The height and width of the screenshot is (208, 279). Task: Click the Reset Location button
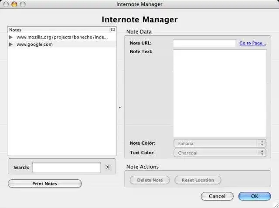tap(198, 180)
